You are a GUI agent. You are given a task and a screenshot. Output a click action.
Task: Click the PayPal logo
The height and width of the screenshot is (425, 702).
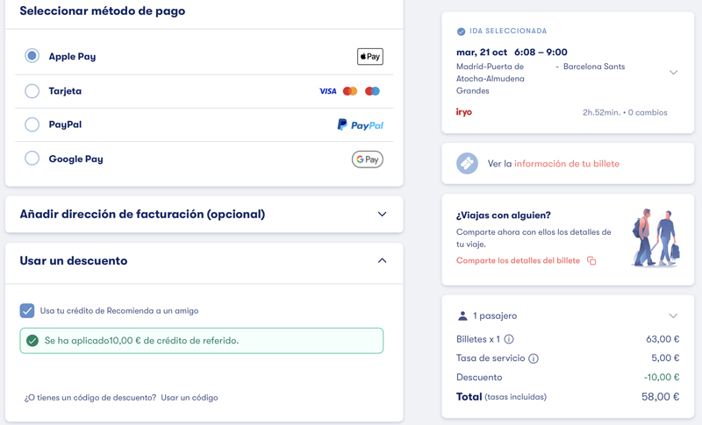[360, 125]
